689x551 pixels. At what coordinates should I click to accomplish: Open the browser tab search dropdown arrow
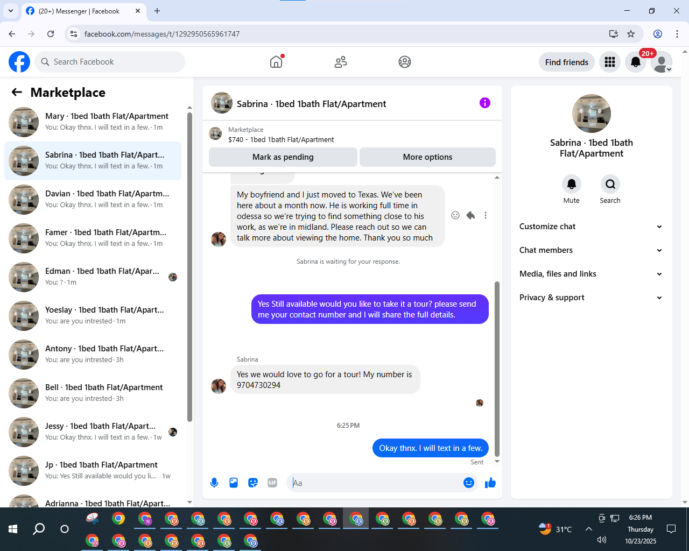pos(10,11)
